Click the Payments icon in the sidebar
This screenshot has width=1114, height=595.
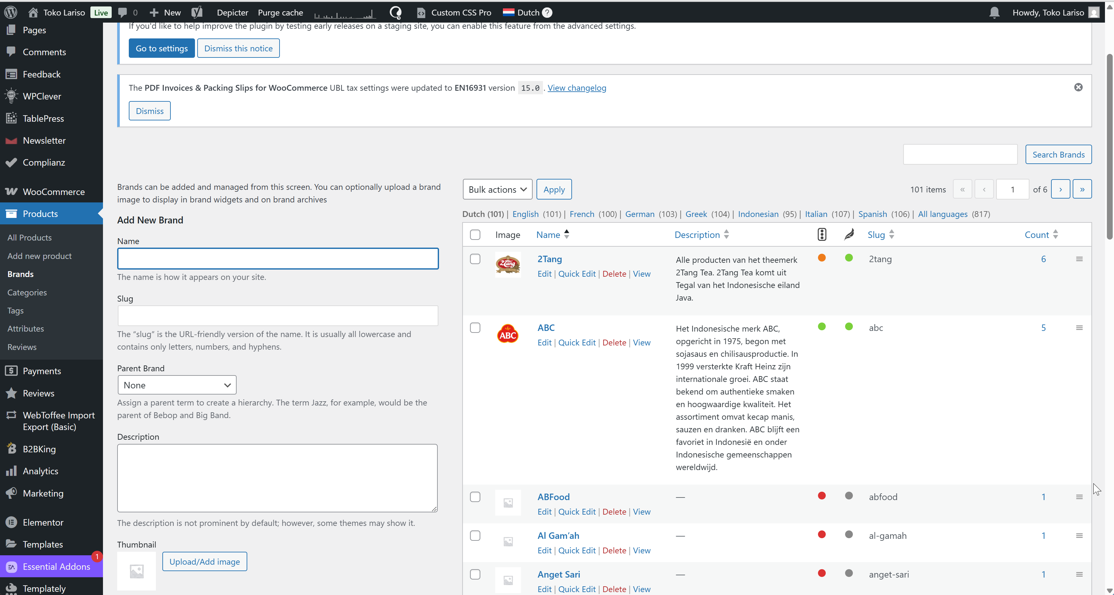coord(11,371)
